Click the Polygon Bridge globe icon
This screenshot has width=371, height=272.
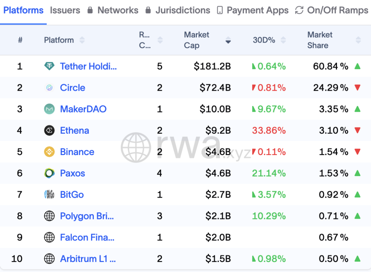(49, 216)
